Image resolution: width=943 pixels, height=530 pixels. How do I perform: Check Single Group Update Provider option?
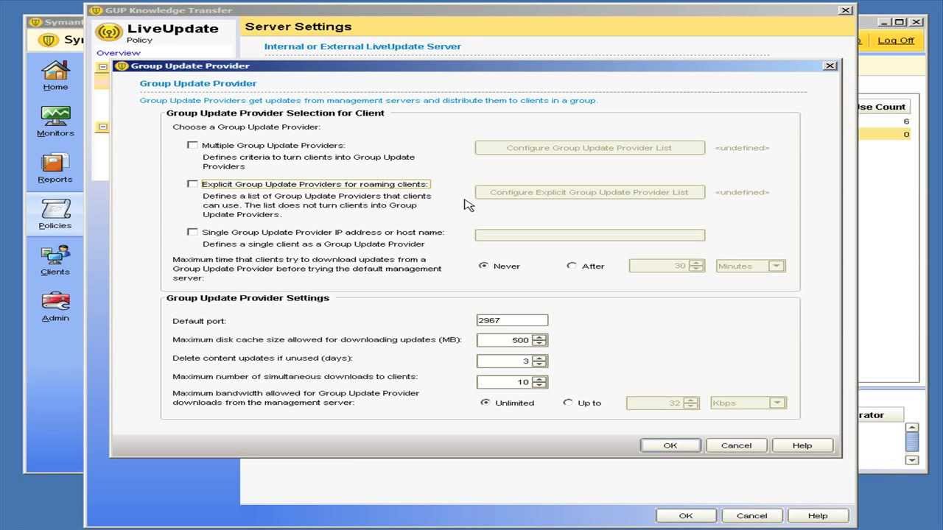click(x=192, y=232)
